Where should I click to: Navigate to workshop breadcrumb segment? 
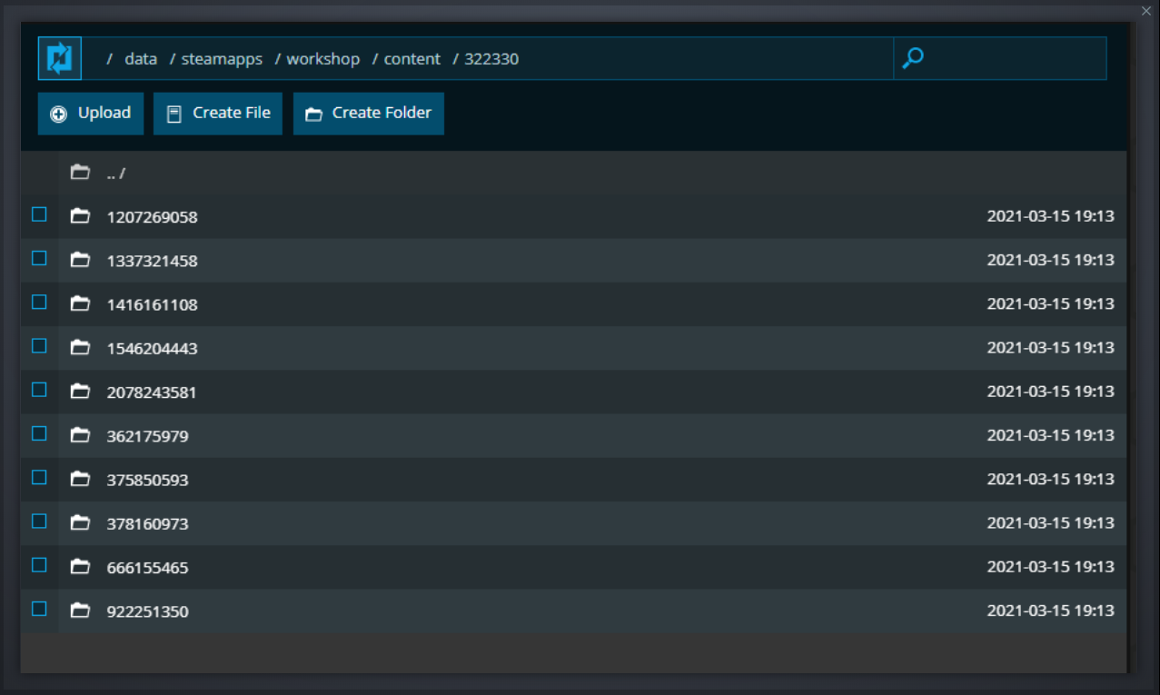pyautogui.click(x=322, y=59)
